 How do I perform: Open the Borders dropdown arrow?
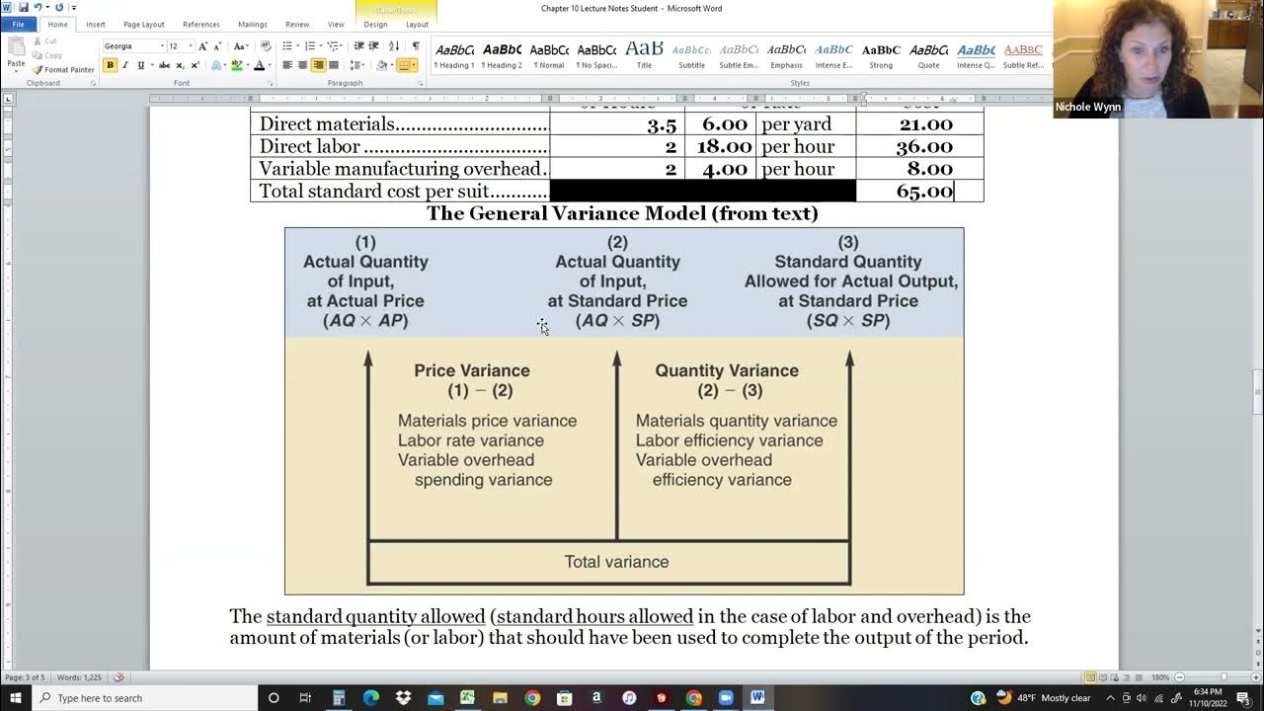(x=416, y=65)
